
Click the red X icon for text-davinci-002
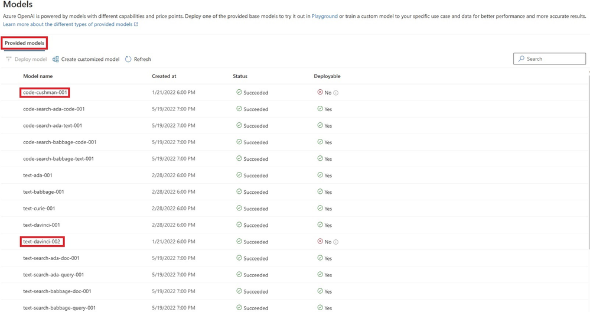320,241
